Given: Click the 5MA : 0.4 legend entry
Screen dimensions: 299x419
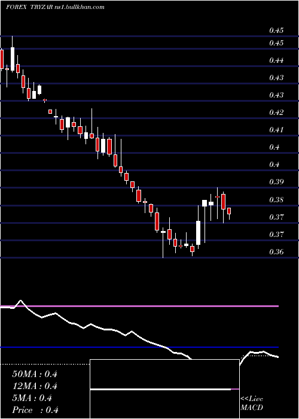Looking at the screenshot, I should (32, 398).
